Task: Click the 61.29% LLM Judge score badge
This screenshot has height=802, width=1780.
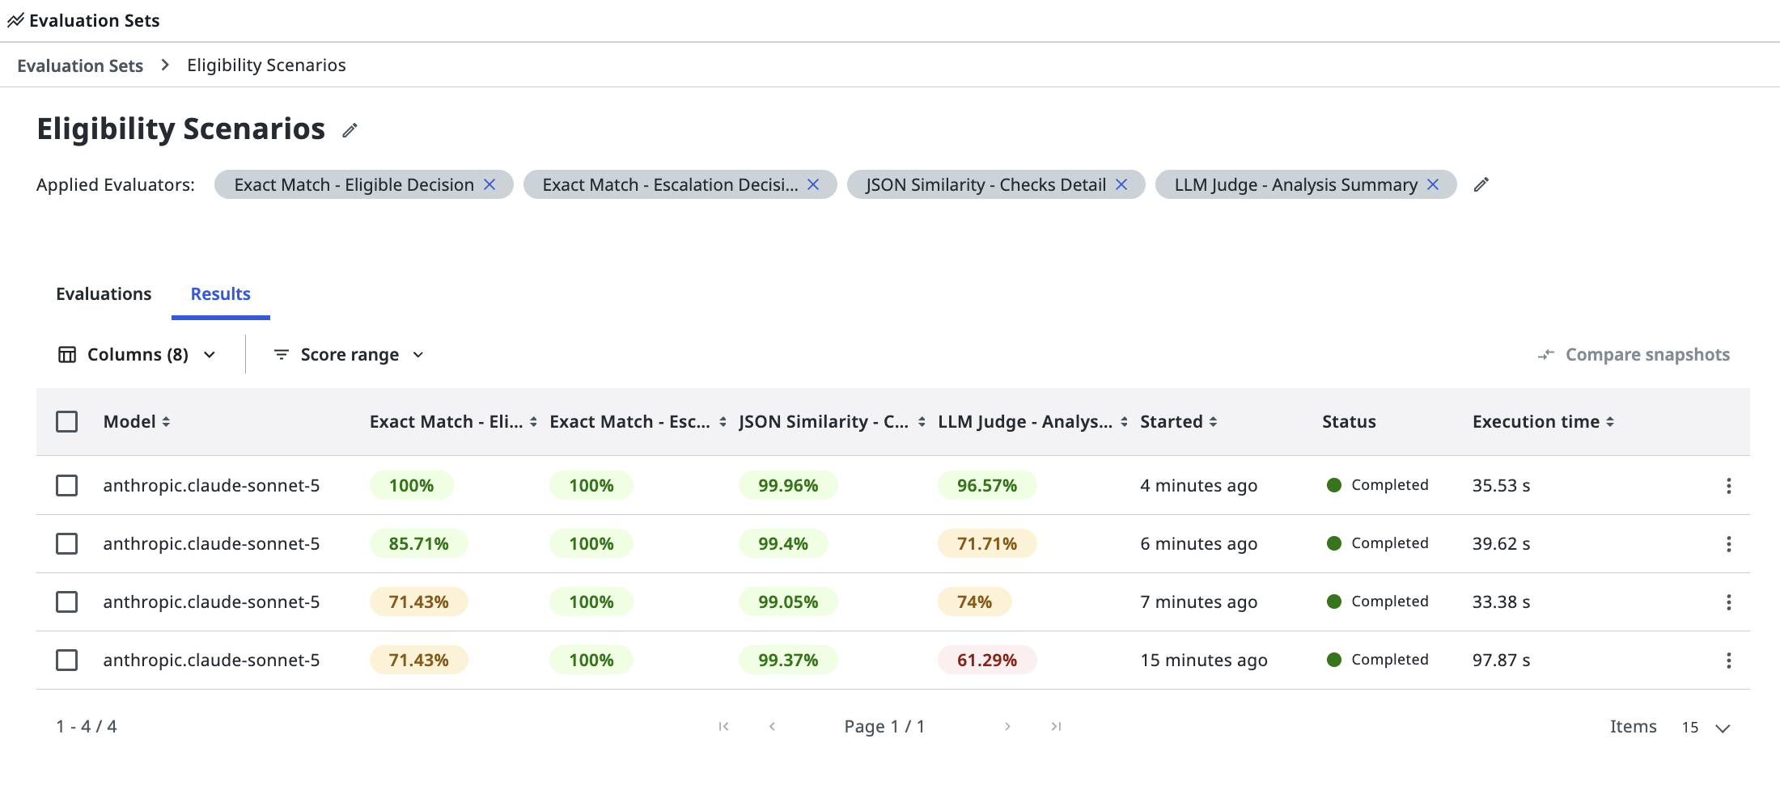Action: pyautogui.click(x=987, y=660)
